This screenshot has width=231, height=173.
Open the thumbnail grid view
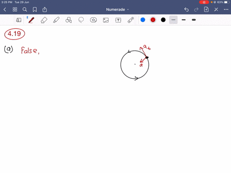coord(15,10)
